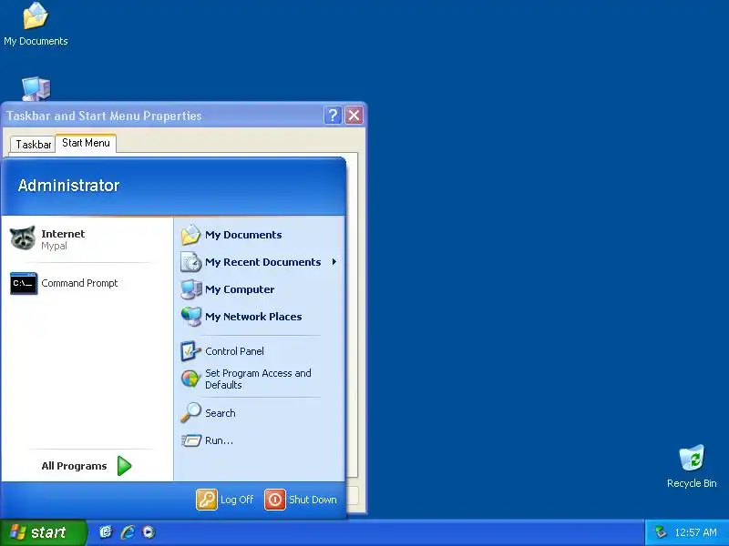Click the Administrator user name header
Screen dimensions: 729x546
coord(69,186)
